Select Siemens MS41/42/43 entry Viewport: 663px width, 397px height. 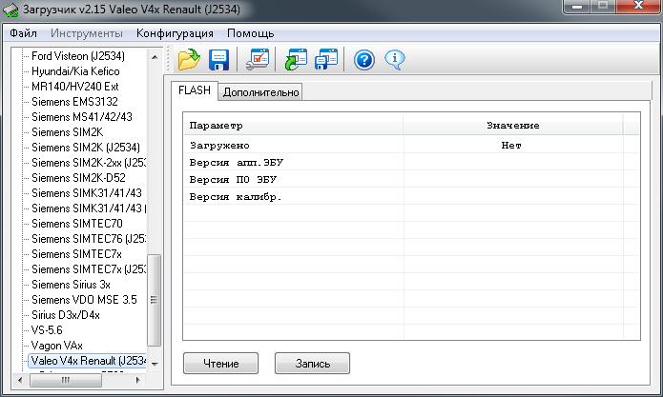pyautogui.click(x=82, y=116)
